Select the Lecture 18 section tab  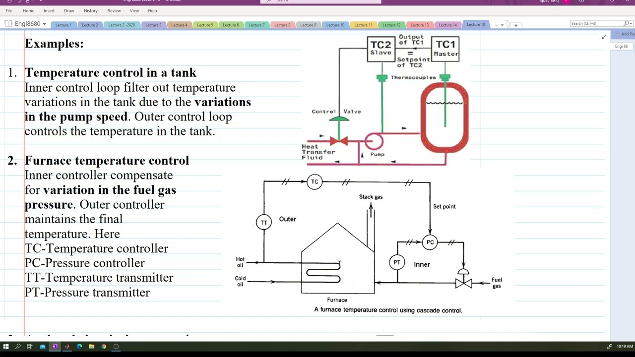[x=476, y=24]
